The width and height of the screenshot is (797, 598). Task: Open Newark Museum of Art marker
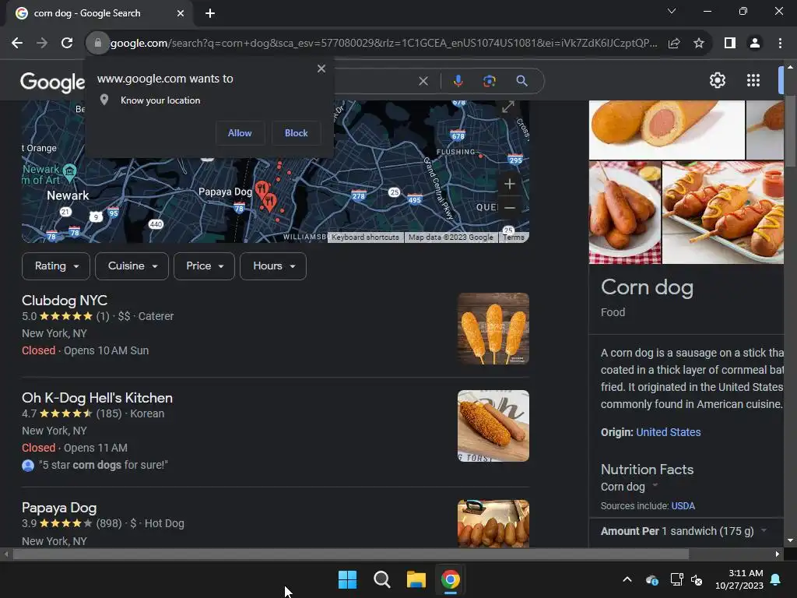pos(69,171)
